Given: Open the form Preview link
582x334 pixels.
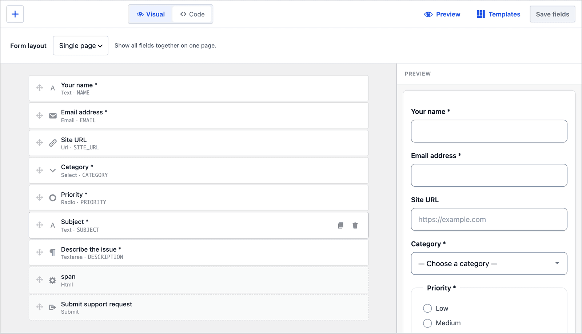Looking at the screenshot, I should [442, 14].
